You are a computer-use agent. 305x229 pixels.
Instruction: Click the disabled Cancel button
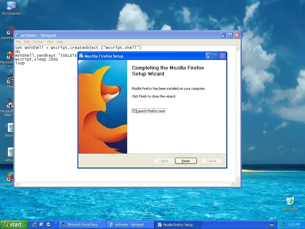(211, 161)
